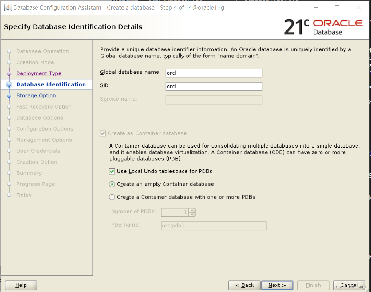Cancel the database creation wizard
The image size is (371, 292).
349,285
